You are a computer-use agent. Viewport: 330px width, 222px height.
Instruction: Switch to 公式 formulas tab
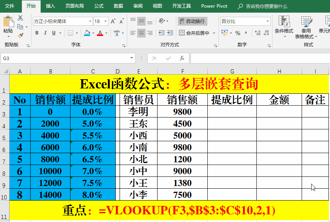click(99, 6)
